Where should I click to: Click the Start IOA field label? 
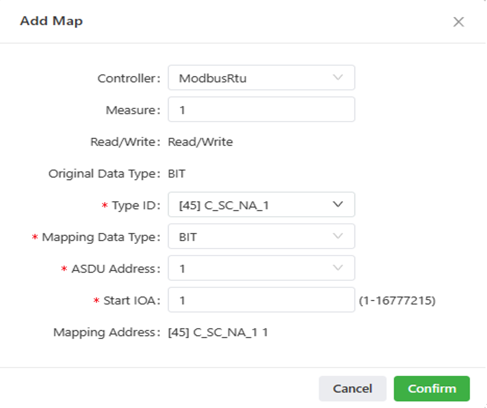pyautogui.click(x=131, y=301)
